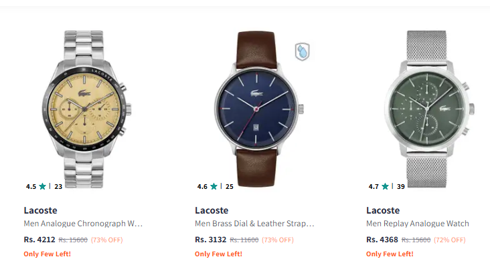Viewport: 490px width, 279px height.
Task: Click the 23 reviews count
Action: point(58,187)
